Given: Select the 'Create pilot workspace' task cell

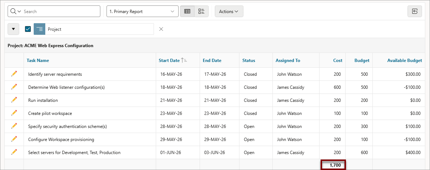Looking at the screenshot, I should point(90,113).
